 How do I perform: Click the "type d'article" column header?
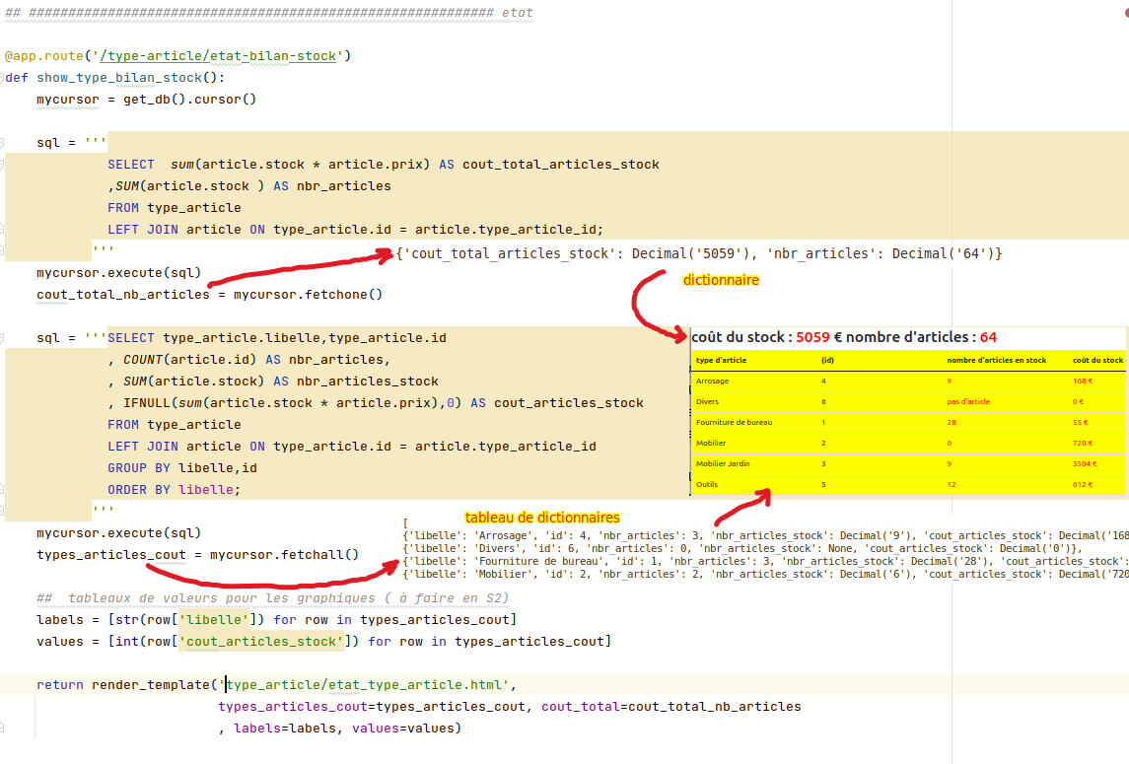721,361
